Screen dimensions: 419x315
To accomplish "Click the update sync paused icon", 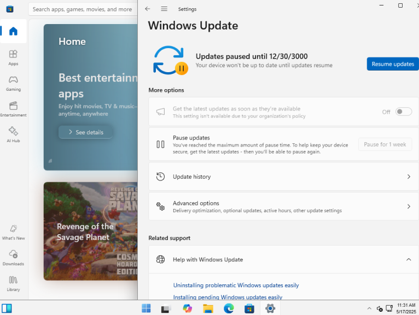I will 170,60.
